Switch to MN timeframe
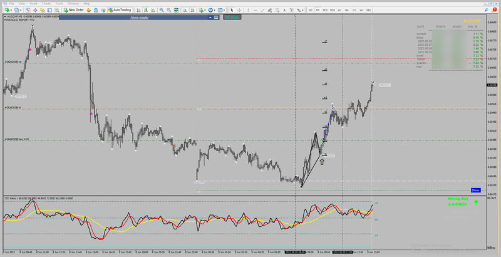This screenshot has height=257, width=501. click(x=368, y=10)
